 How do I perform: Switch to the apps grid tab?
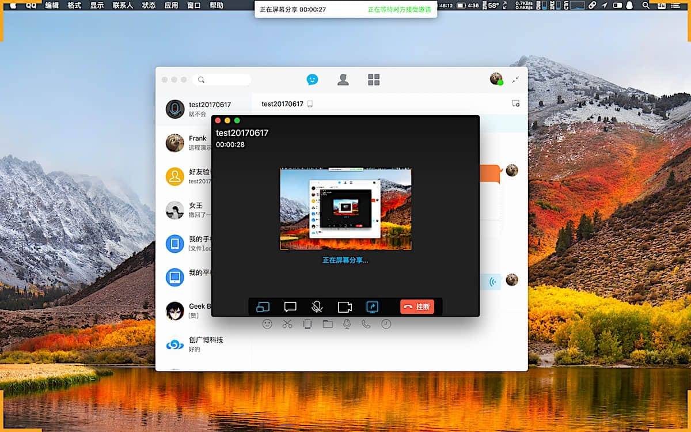(x=374, y=79)
